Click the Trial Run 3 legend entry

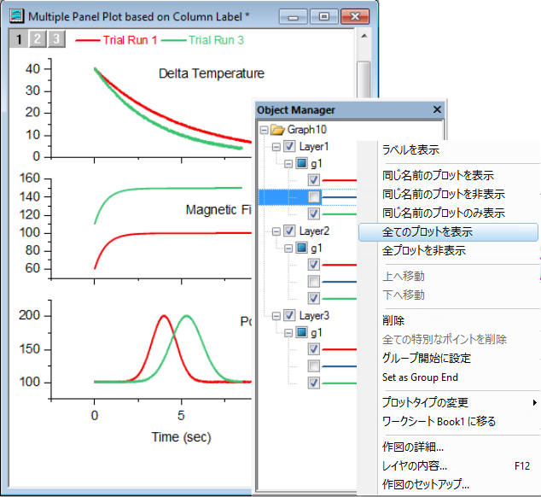point(202,40)
